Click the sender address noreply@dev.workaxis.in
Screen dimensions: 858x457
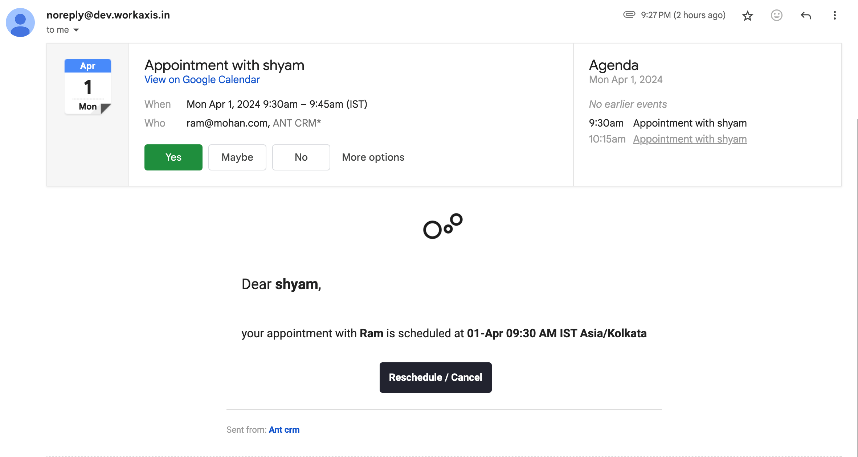108,15
